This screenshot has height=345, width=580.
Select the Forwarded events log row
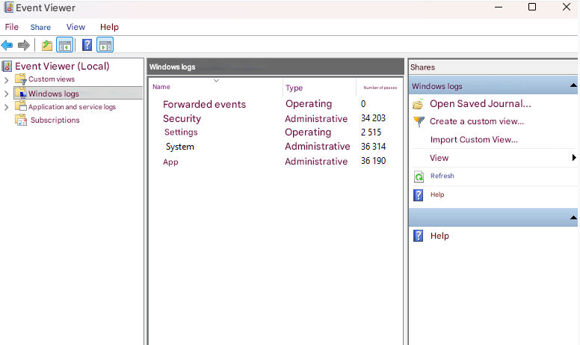[204, 104]
